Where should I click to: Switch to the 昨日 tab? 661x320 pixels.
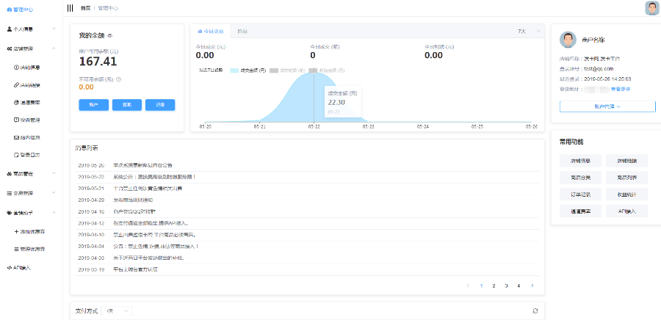click(x=242, y=31)
